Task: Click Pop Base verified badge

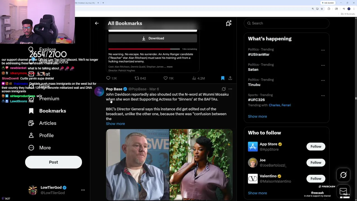Action: coord(125,89)
